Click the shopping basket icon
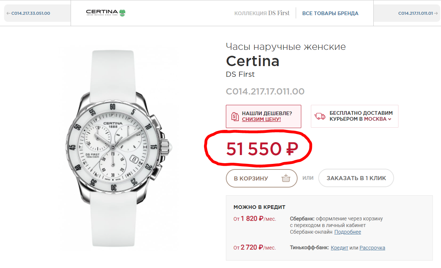Image resolution: width=441 pixels, height=268 pixels. [x=286, y=178]
